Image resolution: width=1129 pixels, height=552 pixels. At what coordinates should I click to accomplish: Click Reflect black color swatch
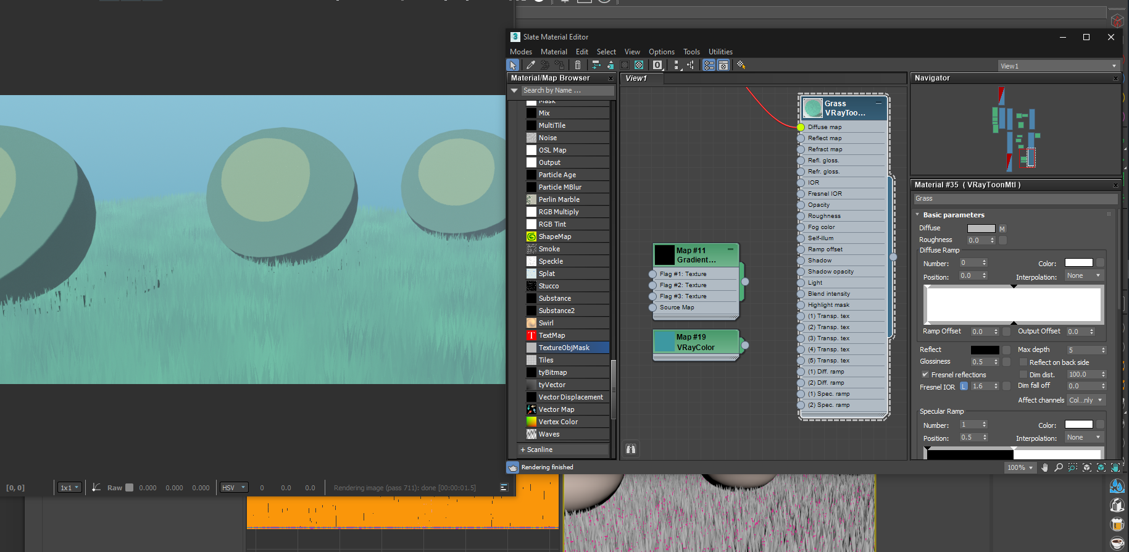tap(985, 350)
